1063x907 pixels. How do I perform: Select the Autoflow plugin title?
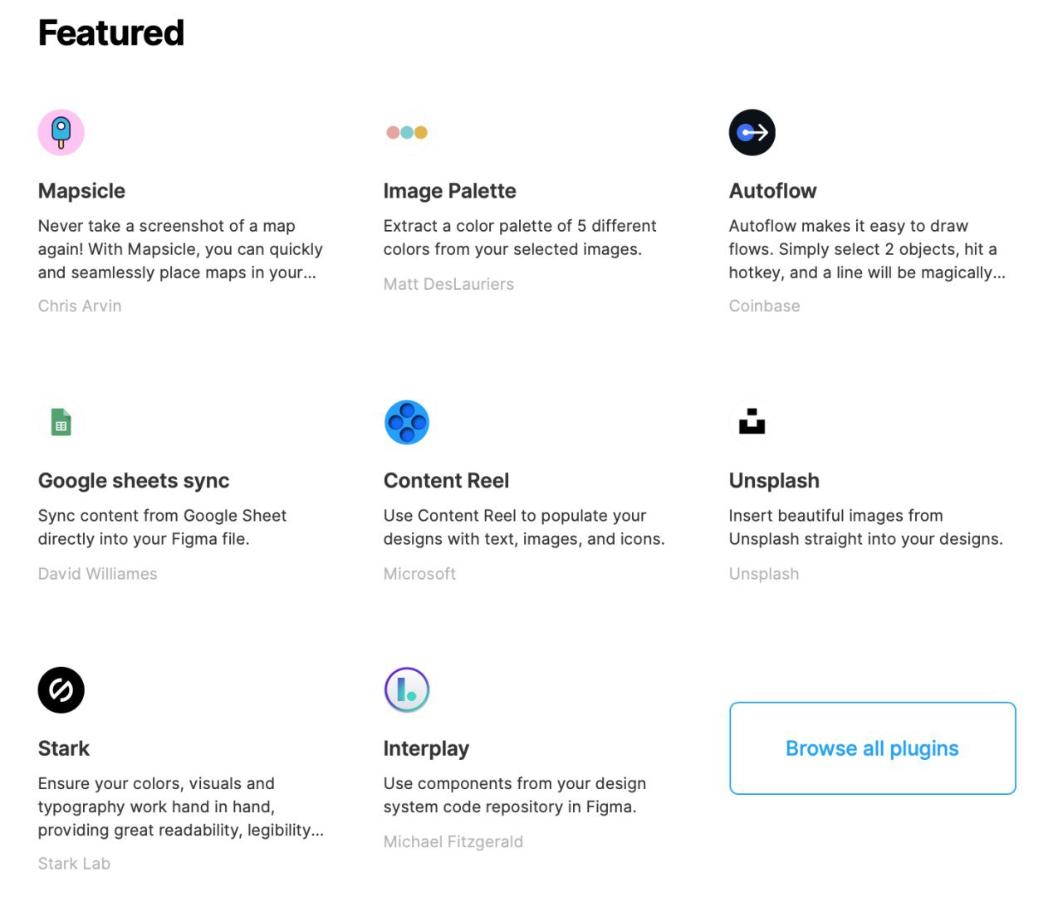(x=772, y=191)
